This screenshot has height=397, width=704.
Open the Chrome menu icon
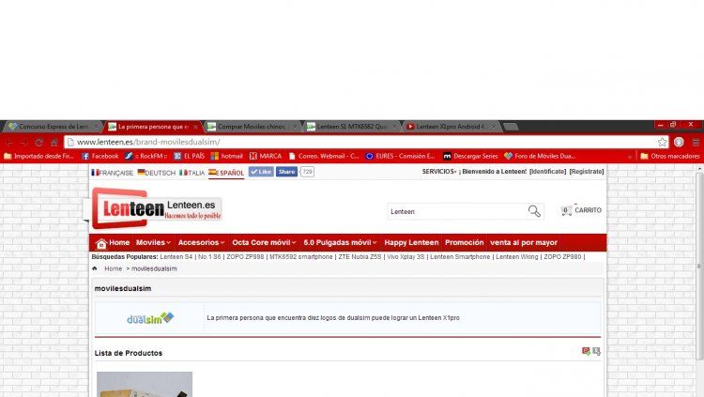(x=696, y=142)
